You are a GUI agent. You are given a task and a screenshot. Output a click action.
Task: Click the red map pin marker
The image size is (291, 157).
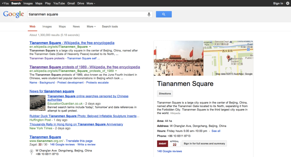tap(229, 58)
